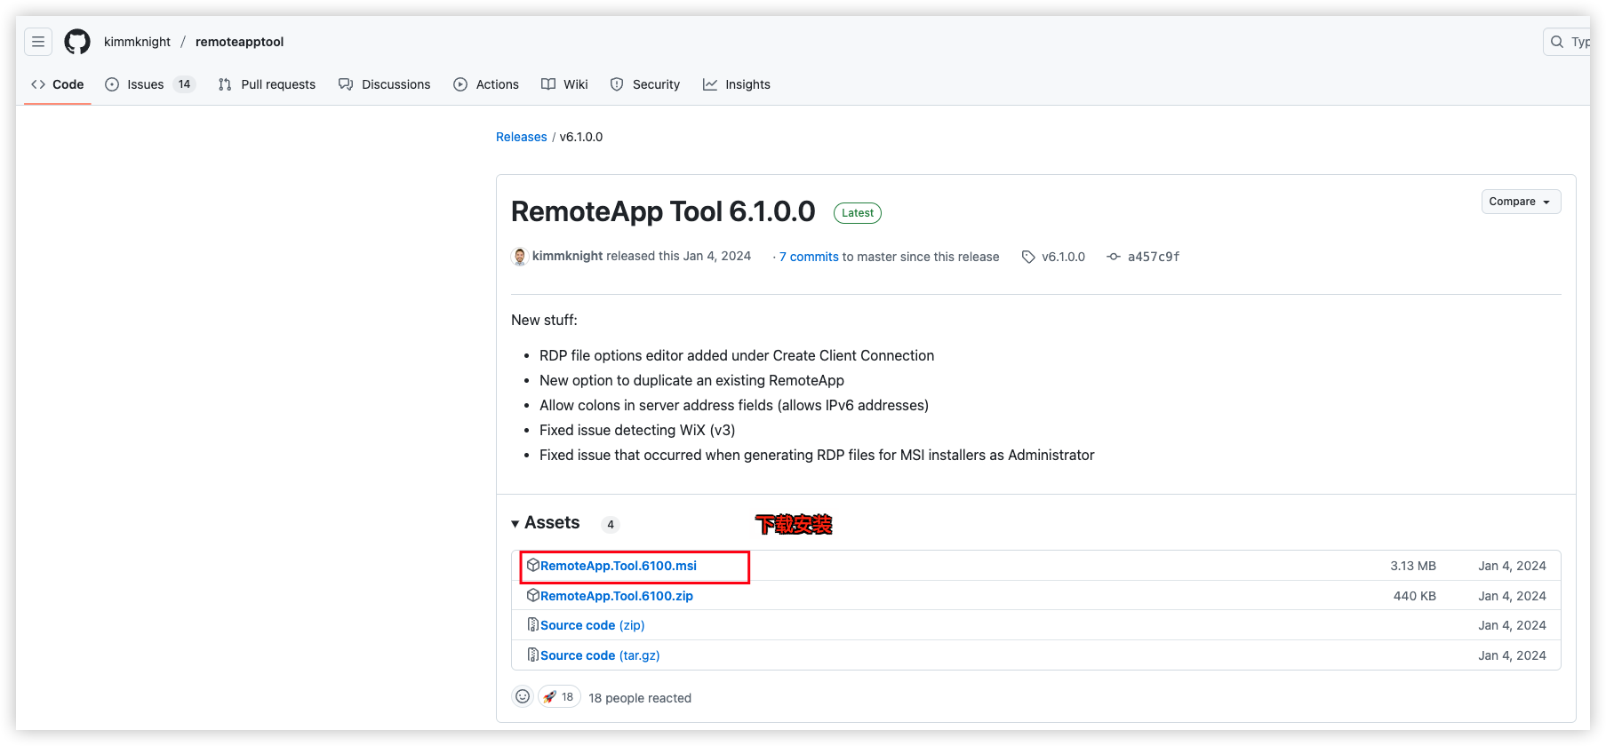Go to the Insights tab
The height and width of the screenshot is (746, 1606).
[737, 84]
